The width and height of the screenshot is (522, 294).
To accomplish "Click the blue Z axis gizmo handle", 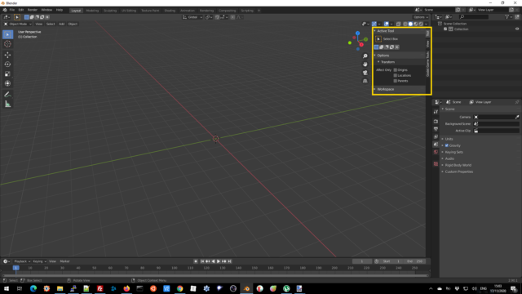I will (x=357, y=33).
